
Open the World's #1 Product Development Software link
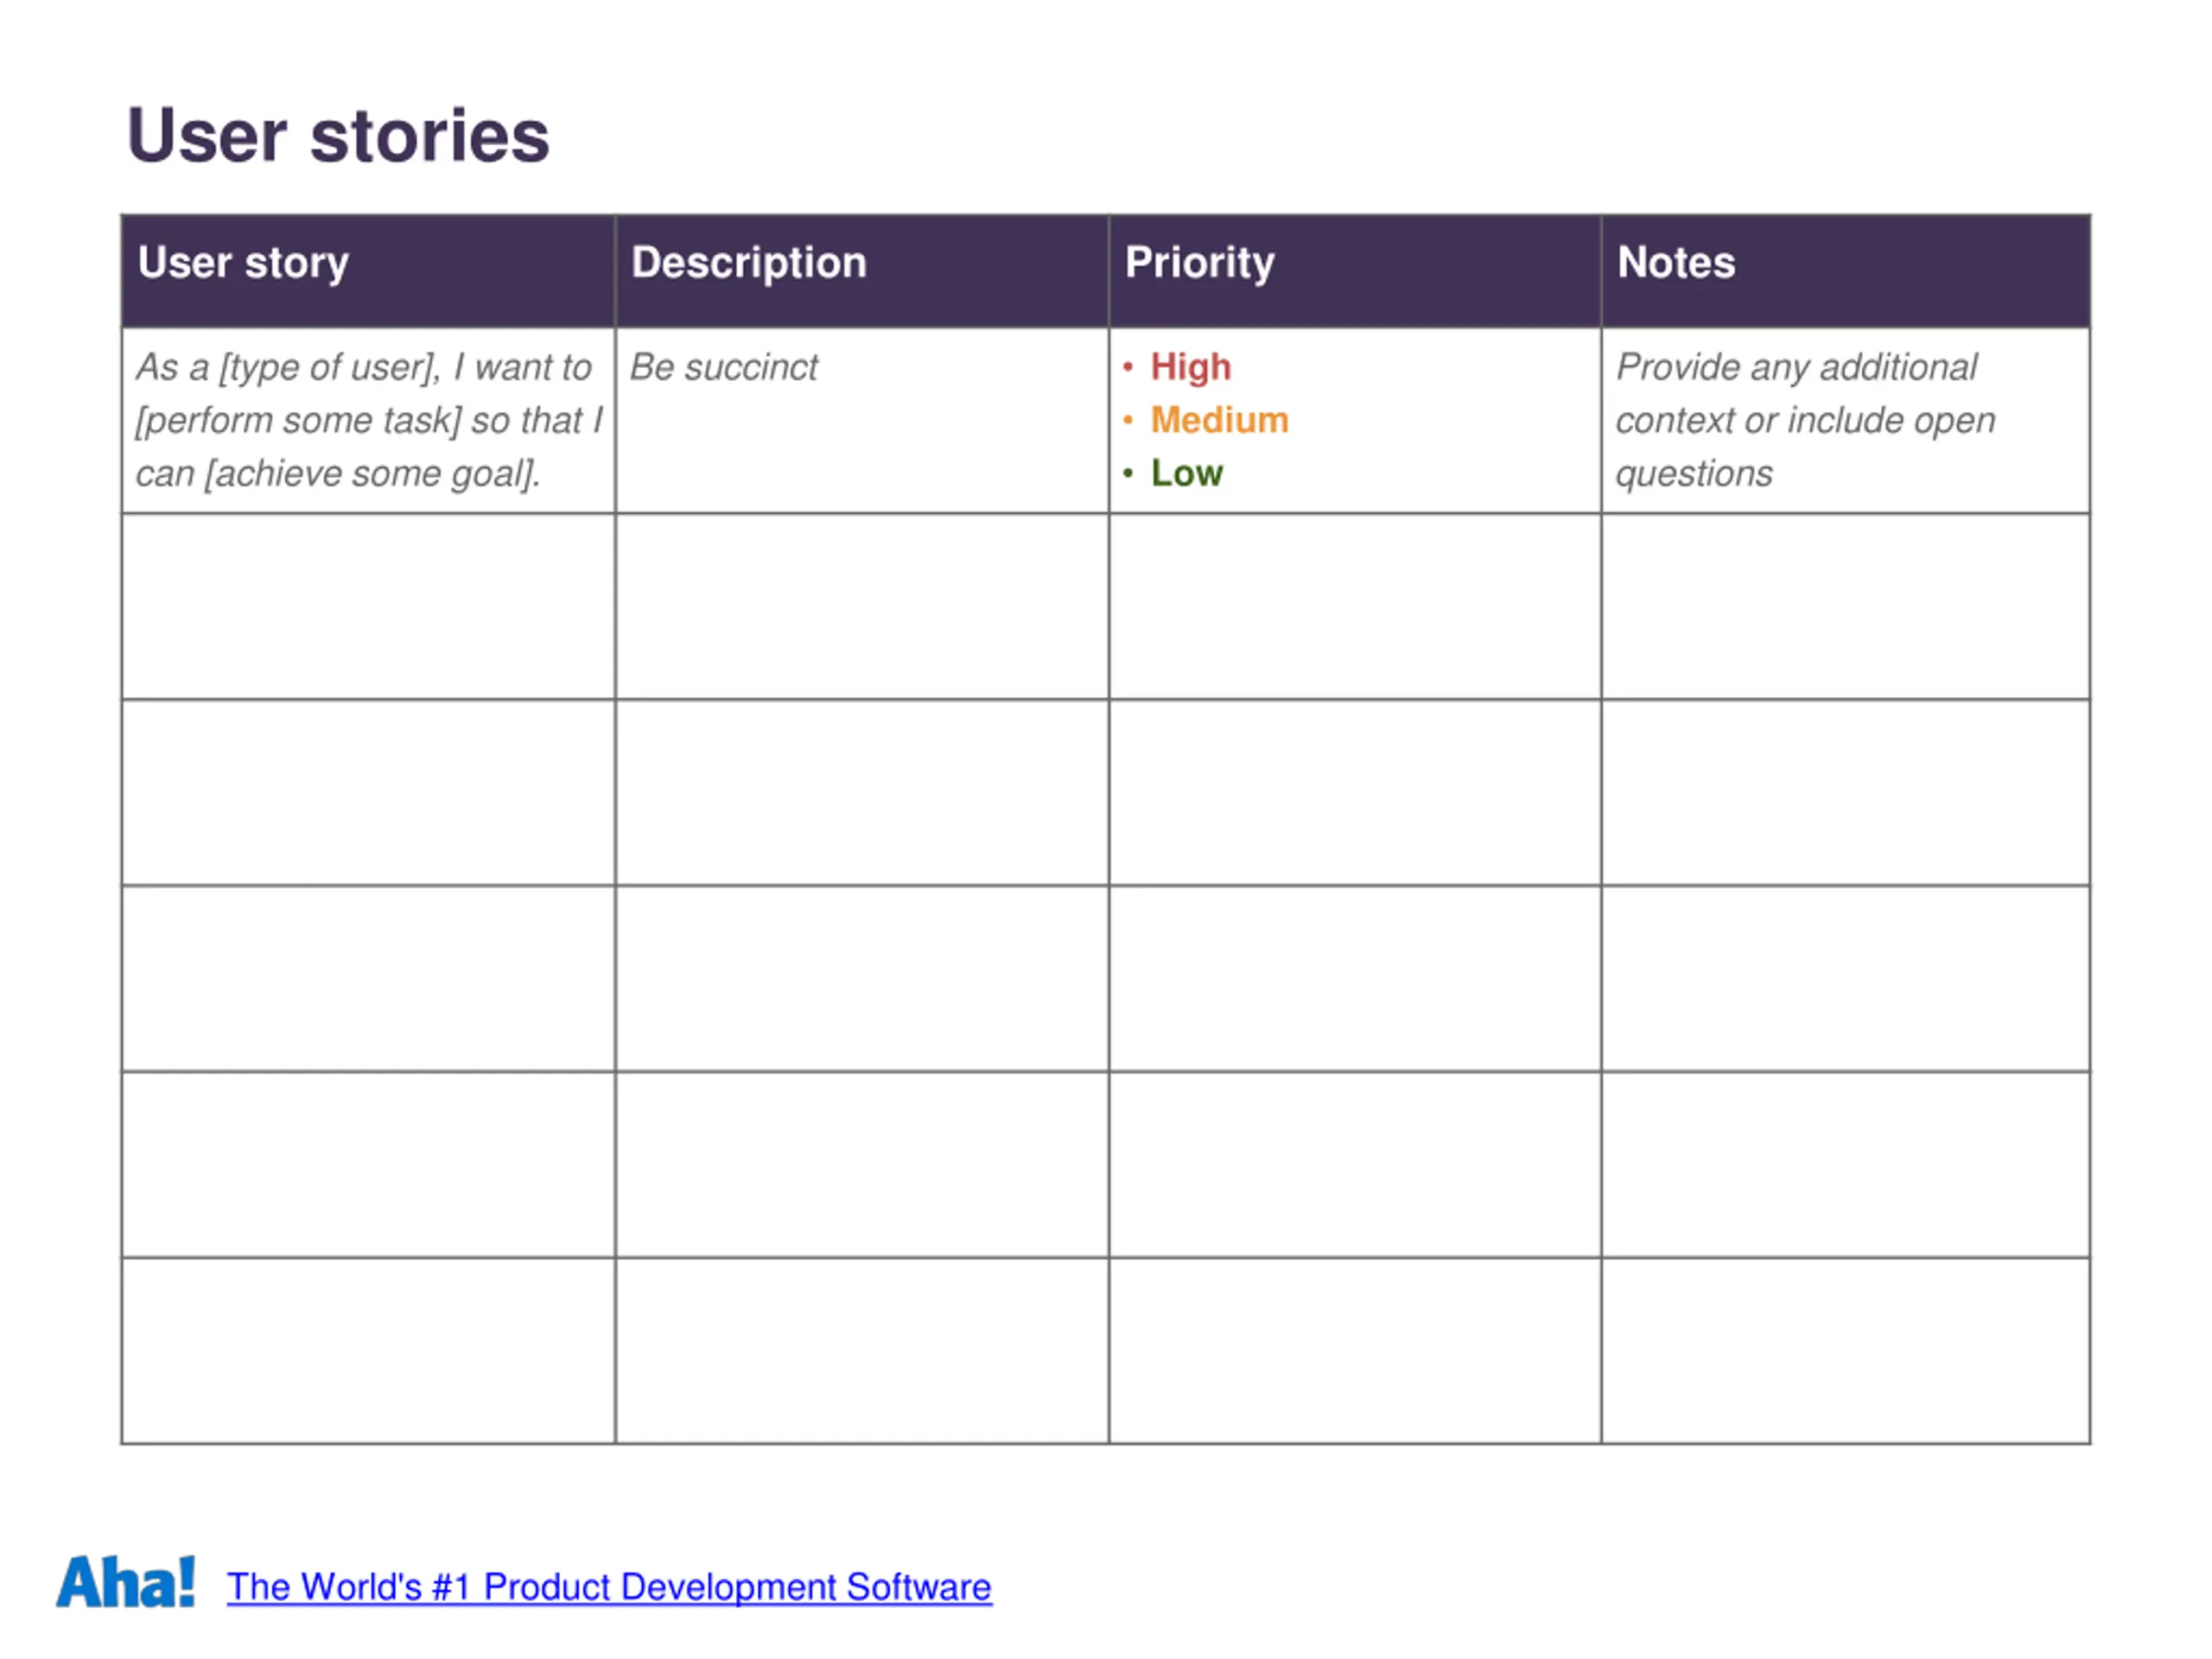[609, 1587]
